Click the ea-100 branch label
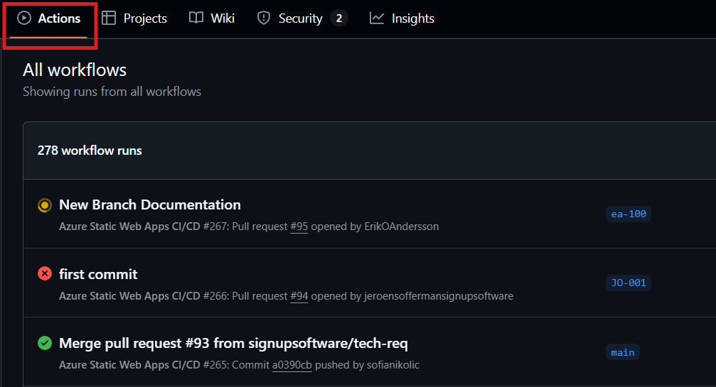This screenshot has height=387, width=716. [629, 214]
